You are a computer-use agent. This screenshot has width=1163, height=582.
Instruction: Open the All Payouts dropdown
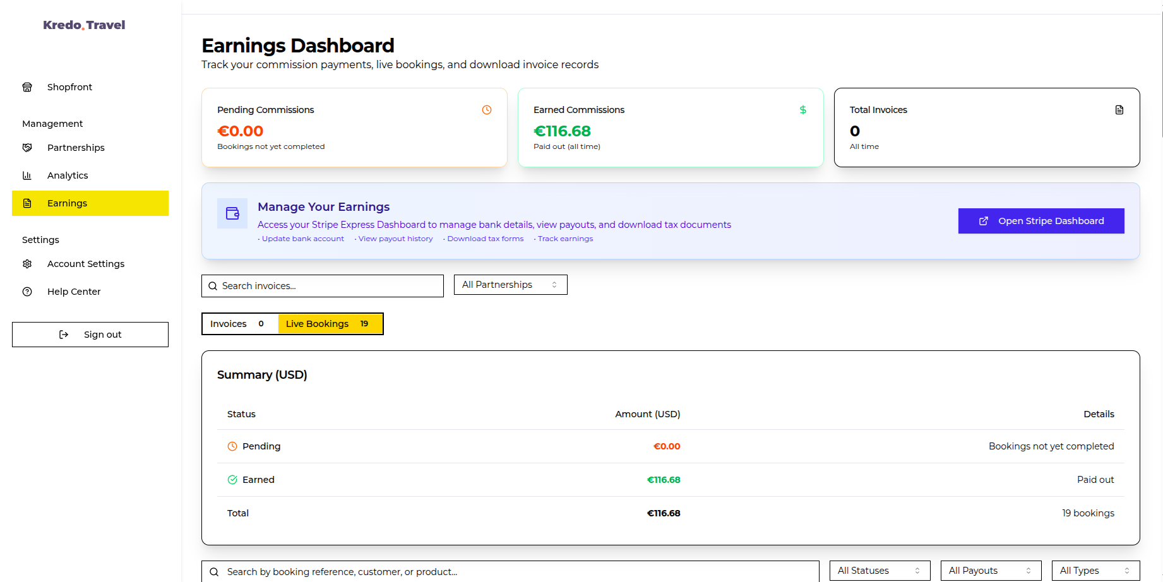click(991, 570)
